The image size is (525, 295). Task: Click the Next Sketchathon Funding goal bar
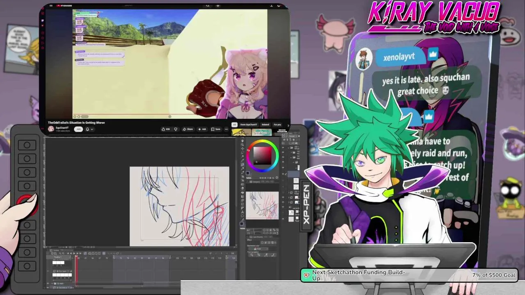(410, 275)
